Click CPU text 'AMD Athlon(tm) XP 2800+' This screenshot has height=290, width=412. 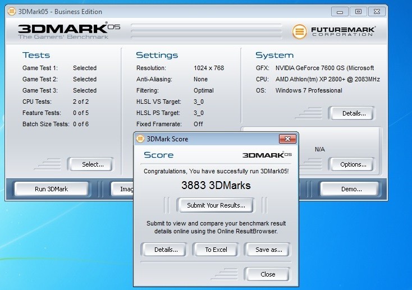[310, 79]
